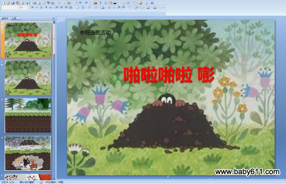Screen dimensions: 286x184
Task: Toggle text Shadow formatting
Action: [x=46, y=8]
